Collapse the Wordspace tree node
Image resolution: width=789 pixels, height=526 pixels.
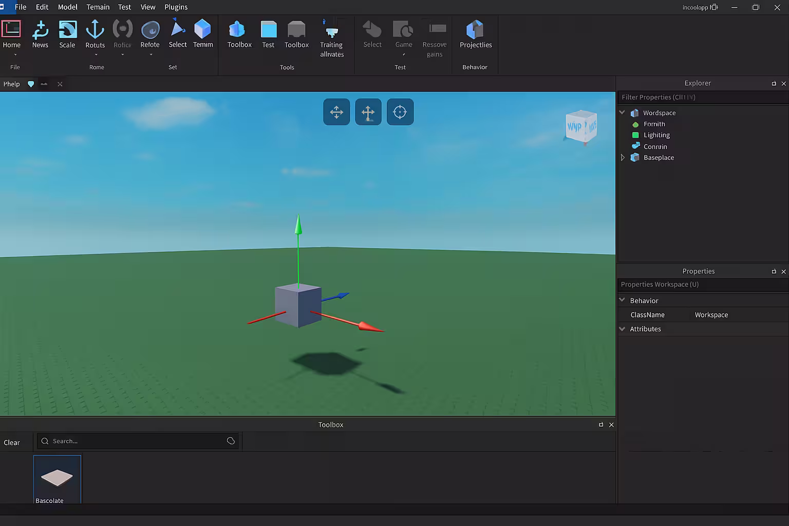tap(622, 112)
